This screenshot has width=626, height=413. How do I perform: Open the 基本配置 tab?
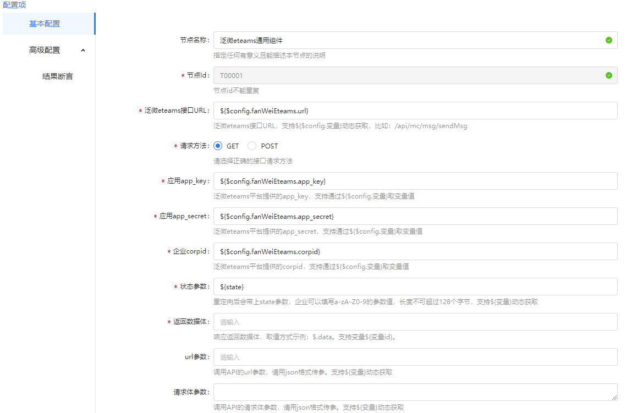[45, 24]
